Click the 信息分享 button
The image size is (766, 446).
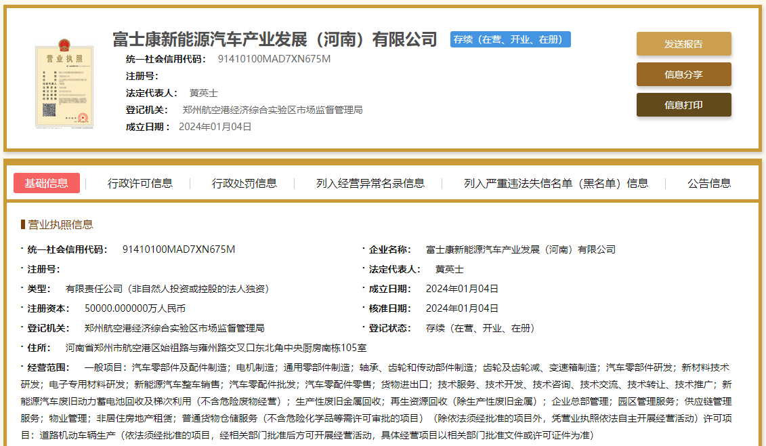click(683, 75)
